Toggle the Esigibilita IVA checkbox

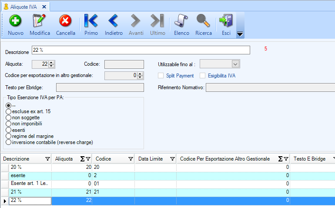pos(203,76)
